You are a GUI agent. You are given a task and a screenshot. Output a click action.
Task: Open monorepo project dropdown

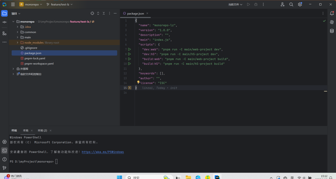click(31, 4)
